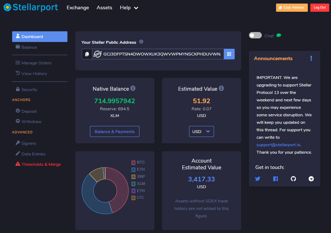Open the Facebook social icon
This screenshot has width=331, height=233.
275,179
